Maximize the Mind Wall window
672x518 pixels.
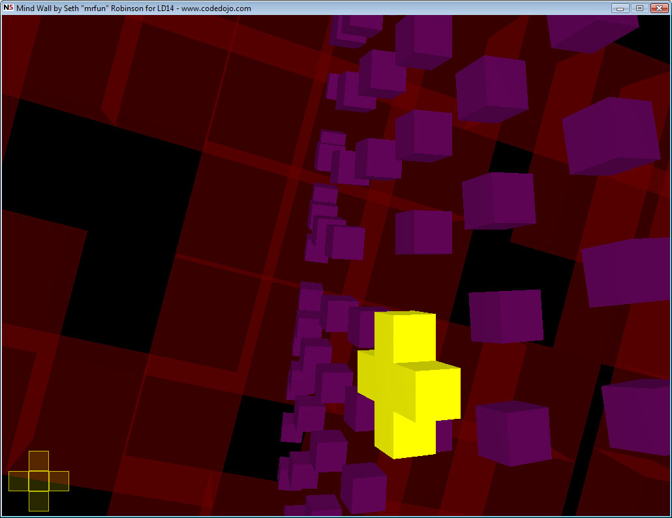639,8
